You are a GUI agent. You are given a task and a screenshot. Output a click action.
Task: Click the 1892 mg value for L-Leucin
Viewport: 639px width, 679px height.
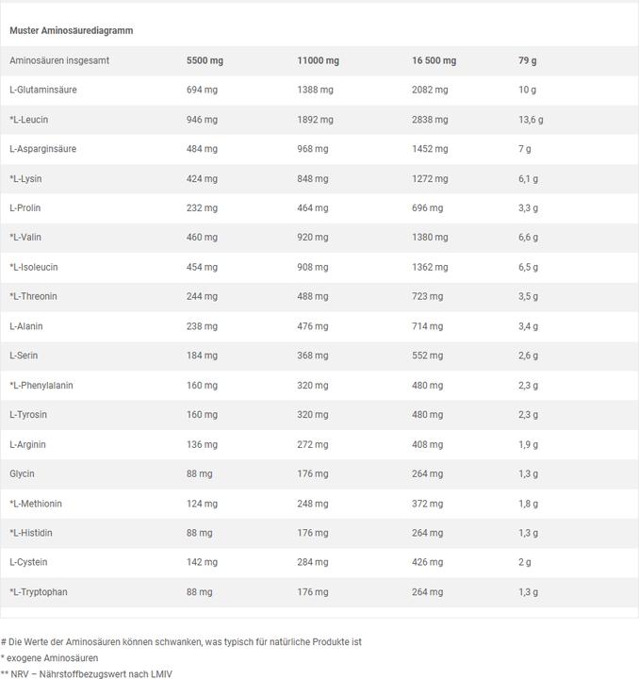pyautogui.click(x=315, y=120)
